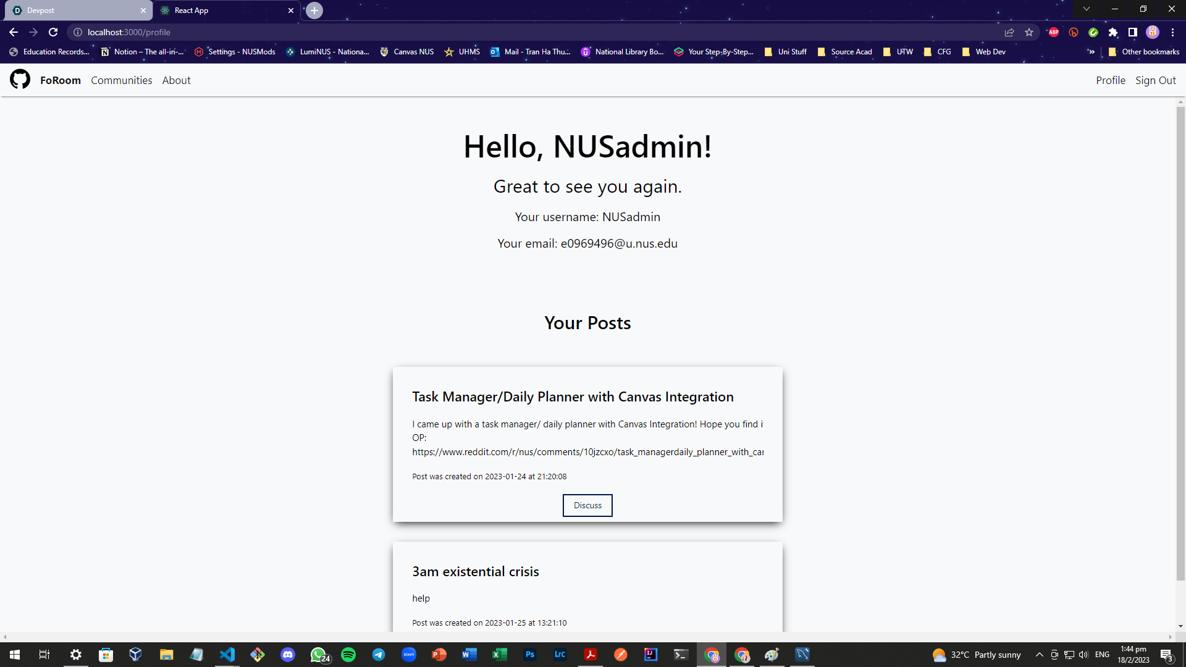Click the AdBlock Plus extension icon
Screen dimensions: 1186x667
[x=1054, y=32]
